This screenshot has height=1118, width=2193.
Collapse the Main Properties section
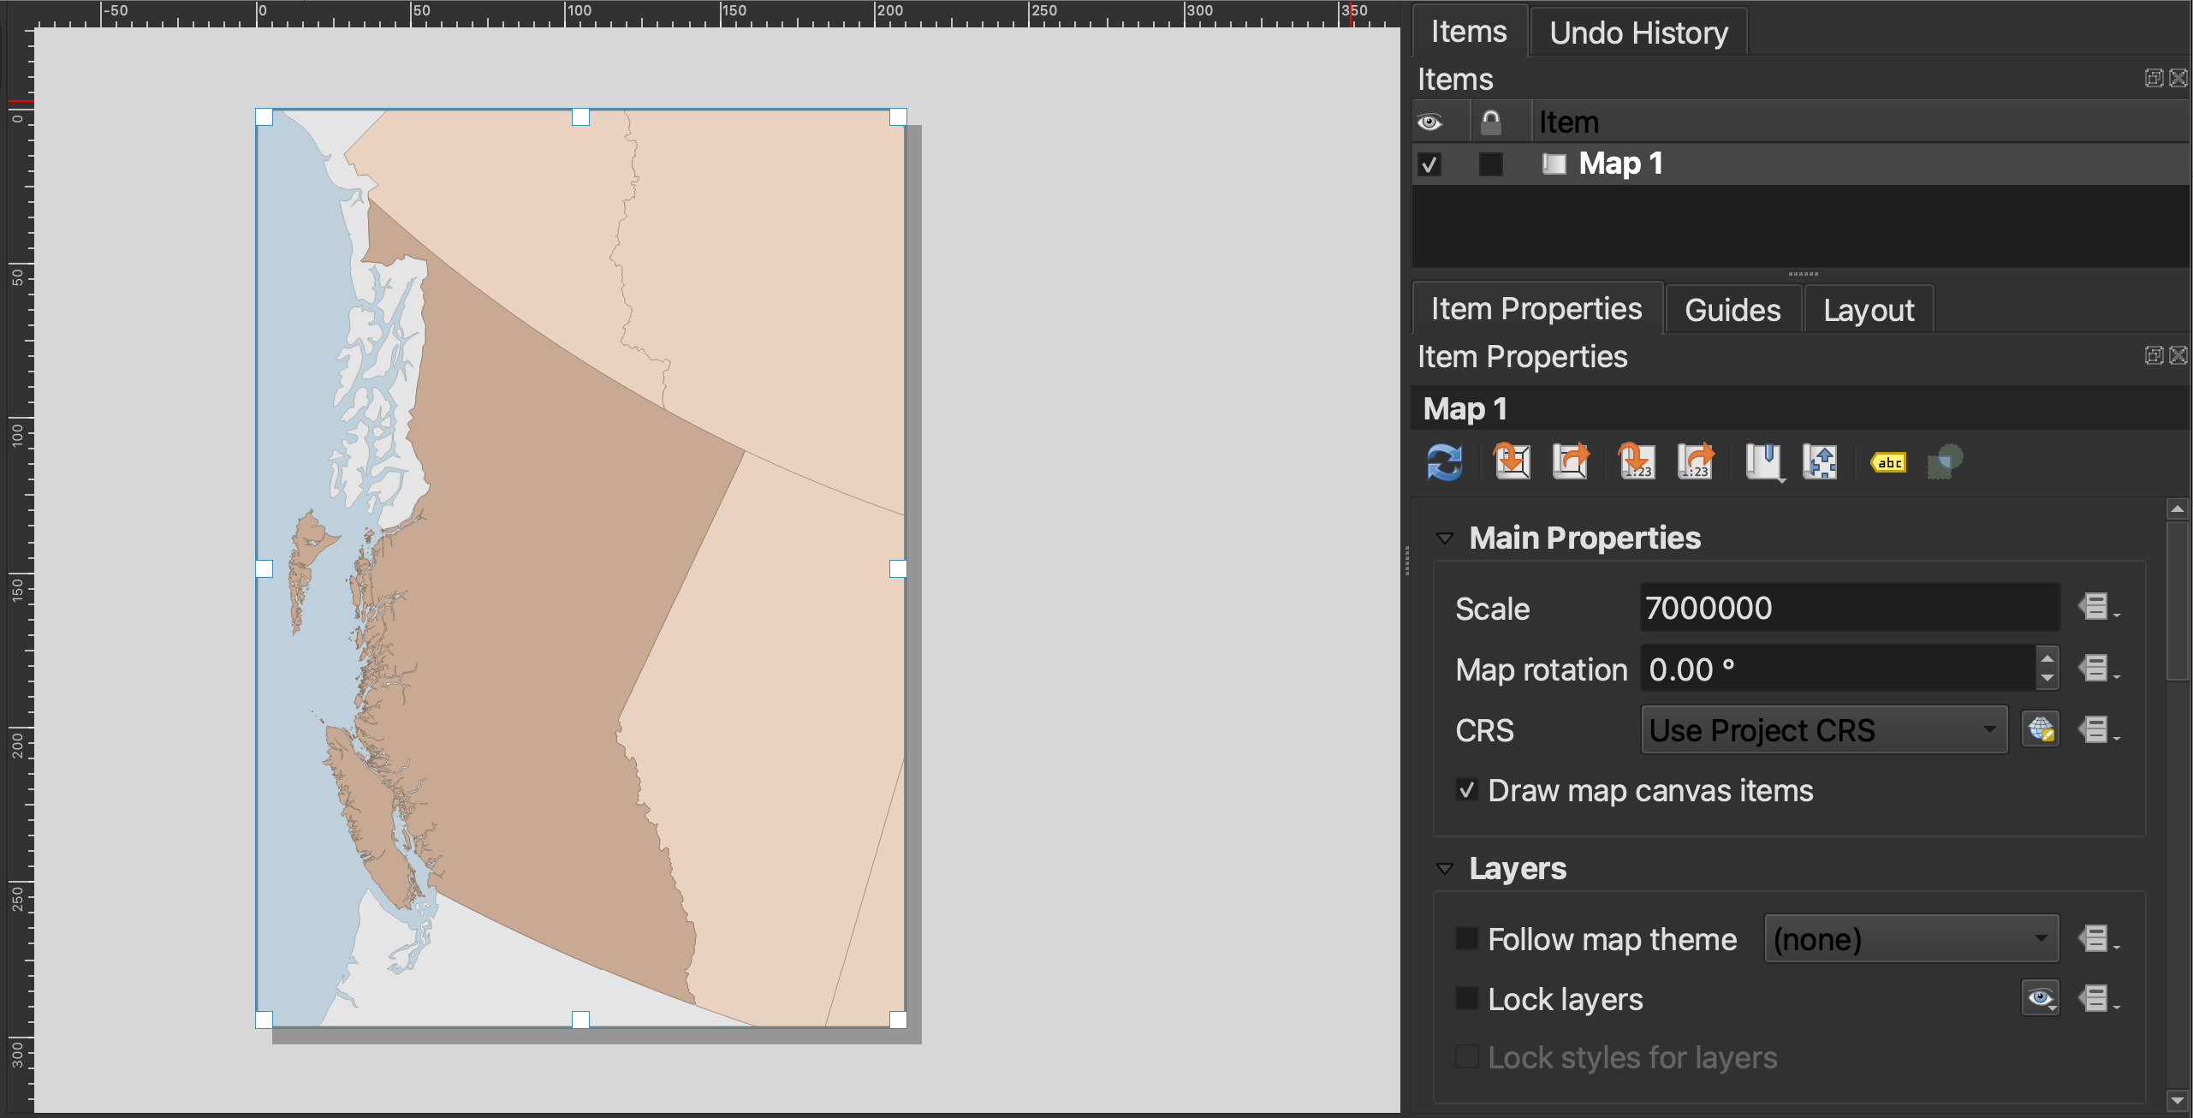pyautogui.click(x=1445, y=538)
